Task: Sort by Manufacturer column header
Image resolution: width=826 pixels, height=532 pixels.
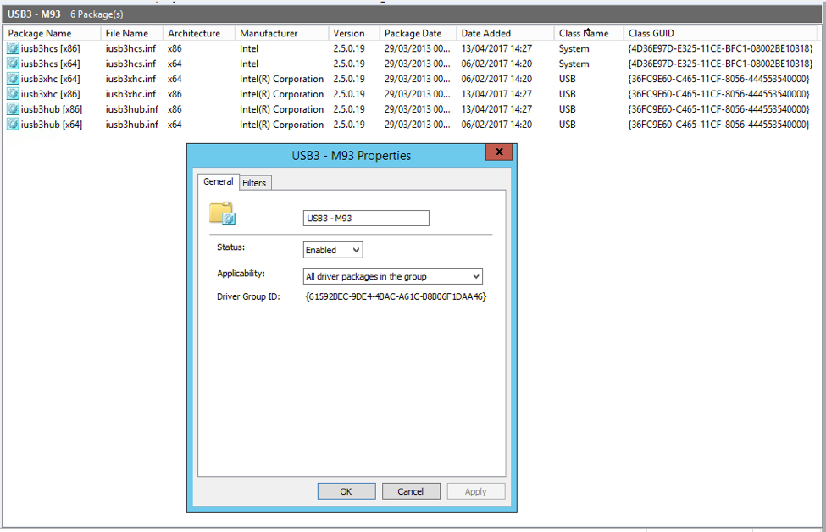Action: click(x=282, y=33)
